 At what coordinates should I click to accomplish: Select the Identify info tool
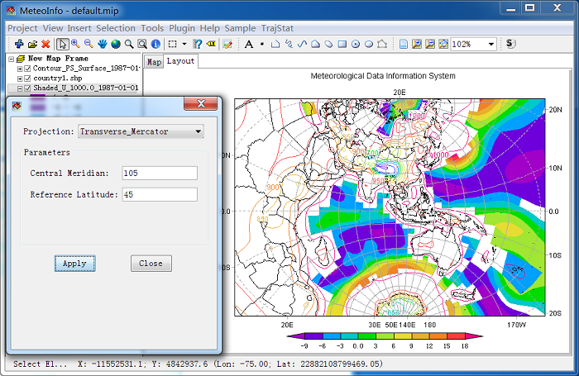point(156,45)
